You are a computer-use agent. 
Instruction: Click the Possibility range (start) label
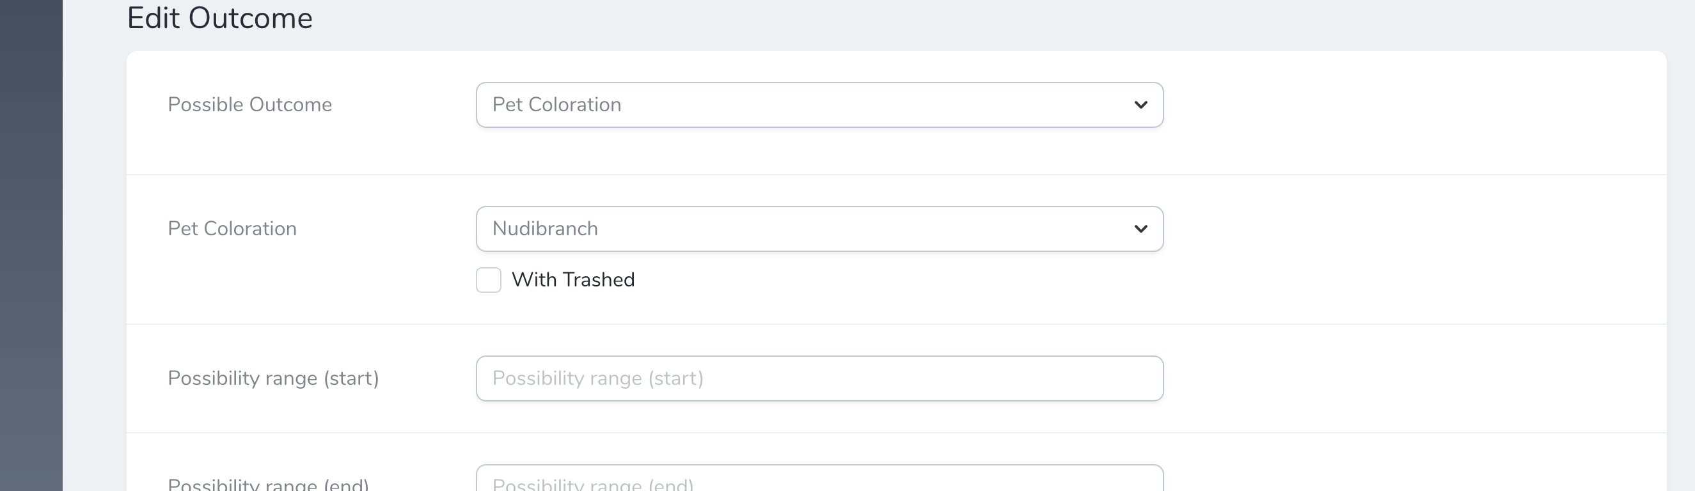point(273,378)
